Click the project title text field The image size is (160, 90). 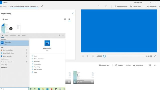(x=24, y=6)
